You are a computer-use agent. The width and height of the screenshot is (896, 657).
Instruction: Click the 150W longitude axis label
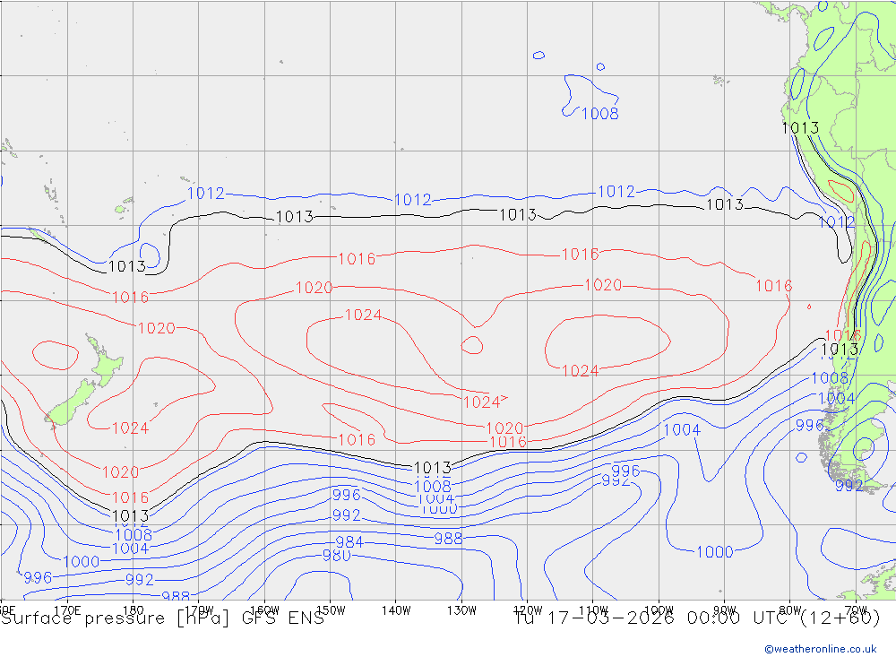pyautogui.click(x=331, y=610)
